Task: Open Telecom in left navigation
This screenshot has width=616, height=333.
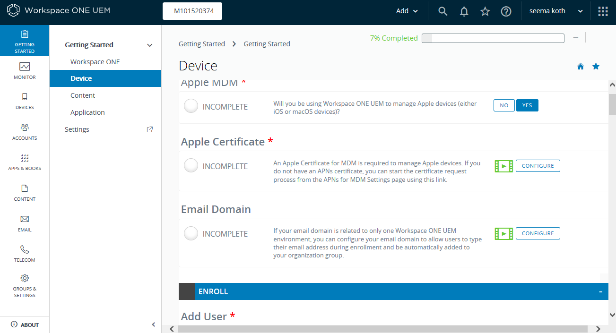Action: pyautogui.click(x=25, y=254)
